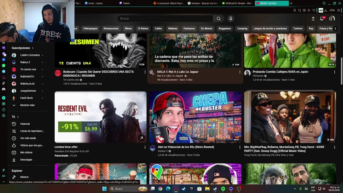Expand the Suscripciones section chevron
The image size is (343, 193).
[33, 48]
